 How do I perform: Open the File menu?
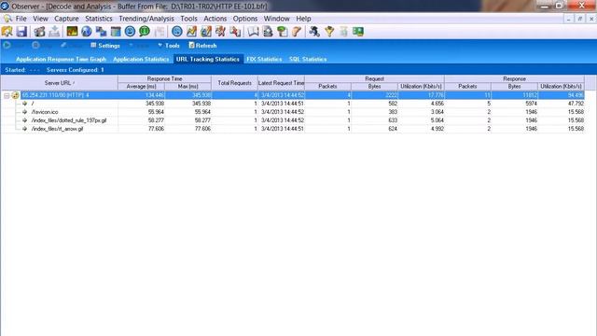21,19
